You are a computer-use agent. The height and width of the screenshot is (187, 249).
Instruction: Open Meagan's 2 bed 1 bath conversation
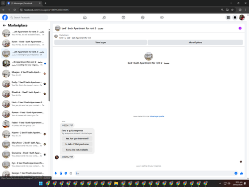point(24,73)
